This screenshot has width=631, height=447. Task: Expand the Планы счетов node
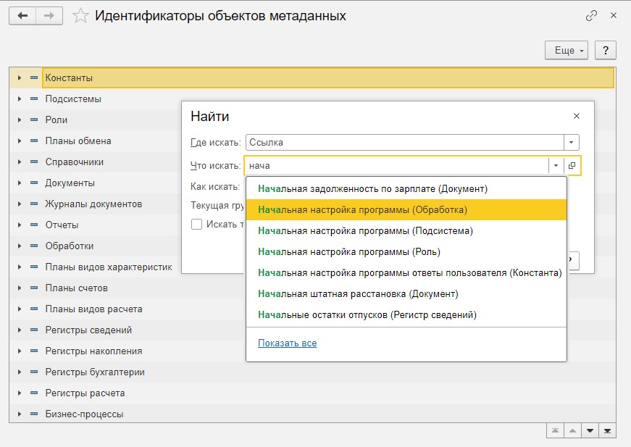[x=20, y=288]
